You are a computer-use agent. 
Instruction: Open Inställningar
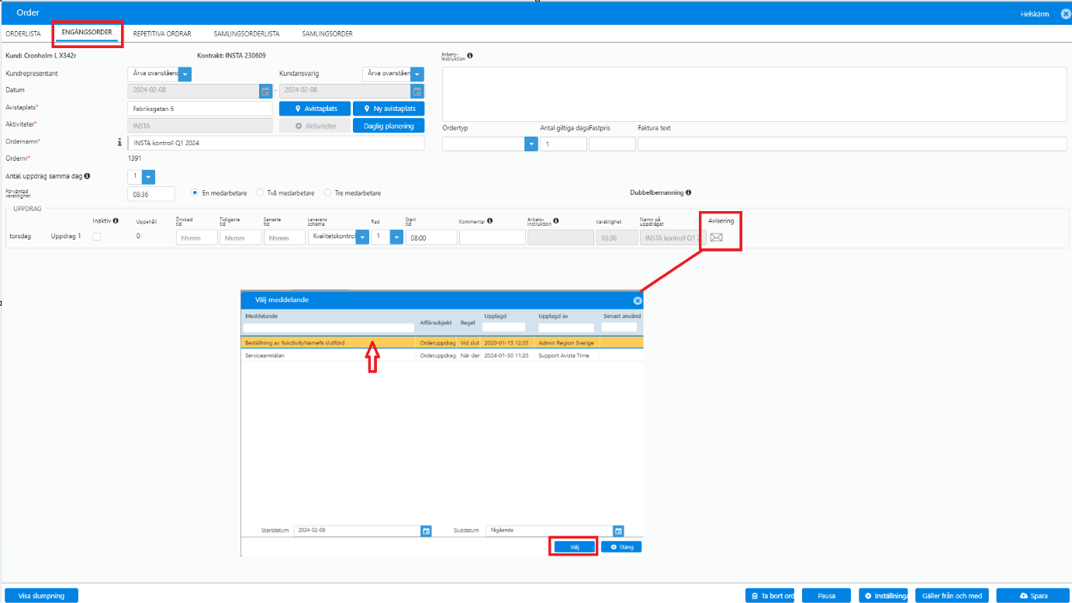pos(883,596)
